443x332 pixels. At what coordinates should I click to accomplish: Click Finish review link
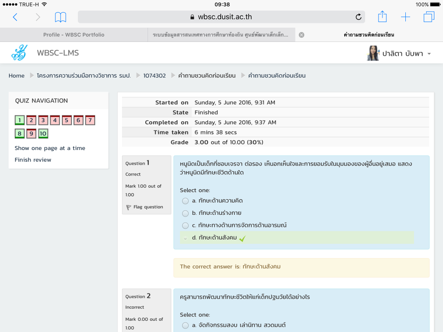(x=33, y=160)
